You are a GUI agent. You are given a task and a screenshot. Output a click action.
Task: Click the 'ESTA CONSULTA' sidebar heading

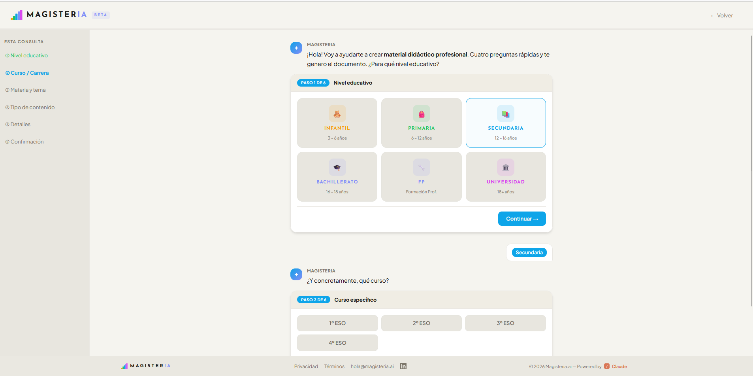(x=24, y=42)
